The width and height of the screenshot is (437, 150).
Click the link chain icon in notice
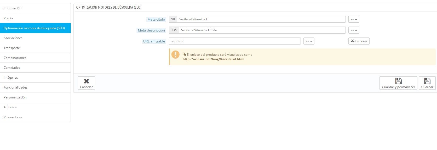(x=184, y=54)
